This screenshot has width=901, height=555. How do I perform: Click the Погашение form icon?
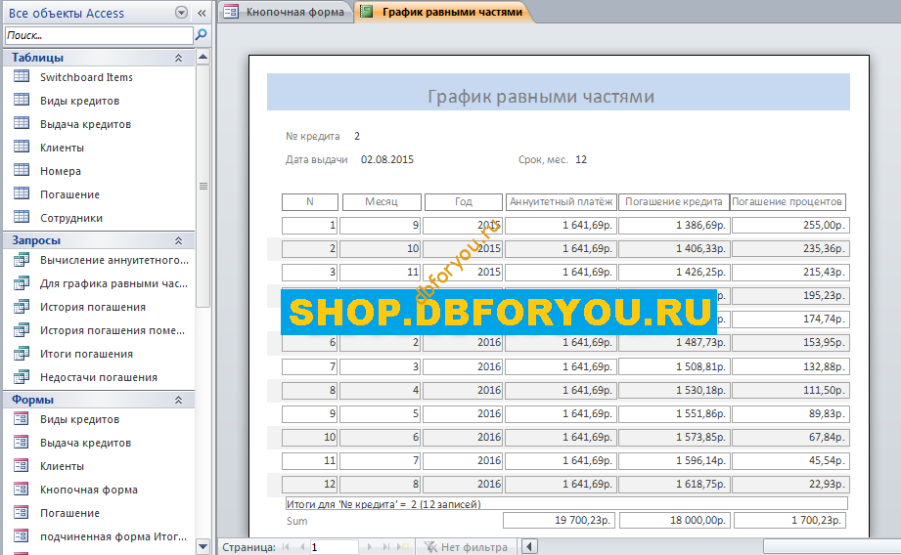[22, 513]
